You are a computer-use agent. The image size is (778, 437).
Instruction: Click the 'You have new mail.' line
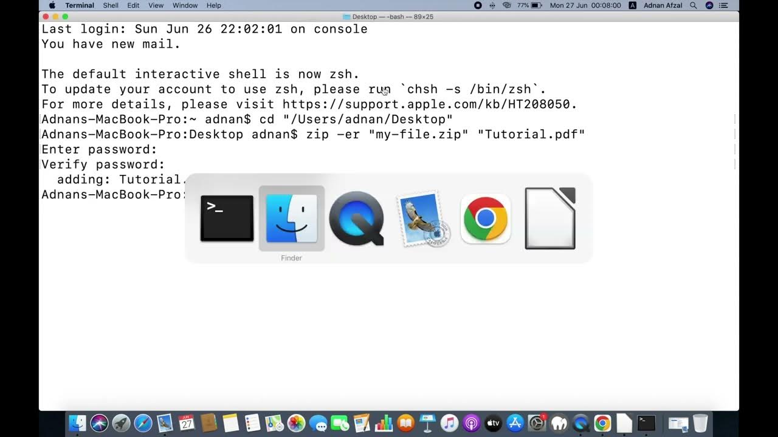[111, 44]
